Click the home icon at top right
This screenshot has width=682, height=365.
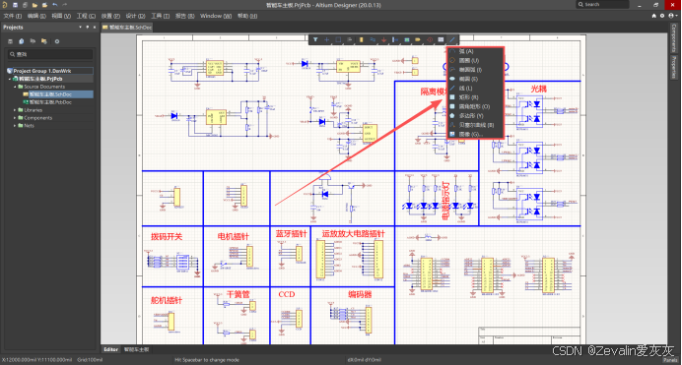pos(654,16)
